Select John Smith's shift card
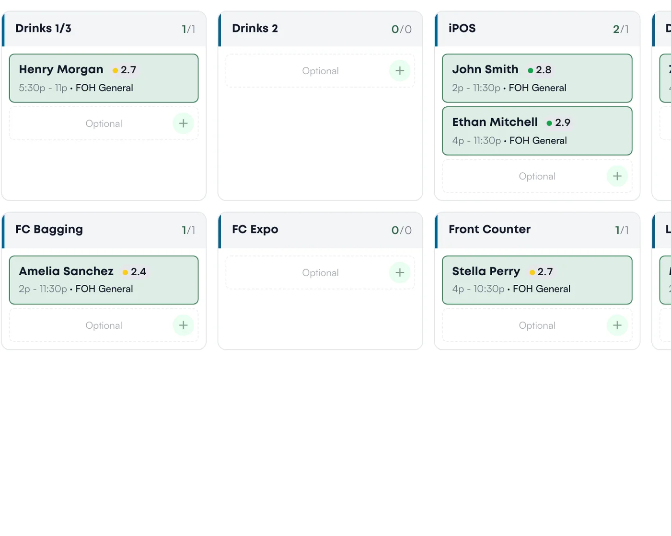 [x=537, y=78]
